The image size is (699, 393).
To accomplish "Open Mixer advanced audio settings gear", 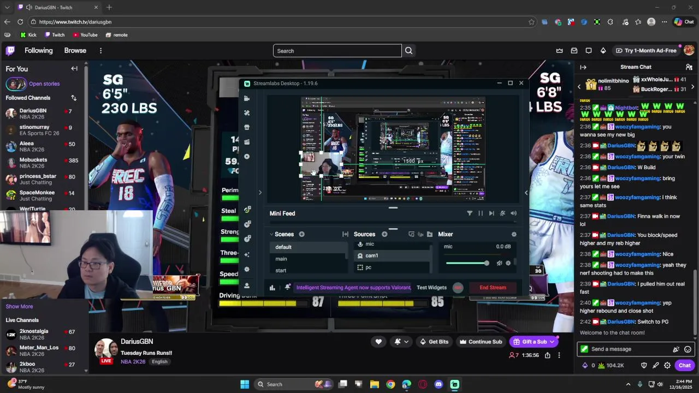I will [514, 234].
